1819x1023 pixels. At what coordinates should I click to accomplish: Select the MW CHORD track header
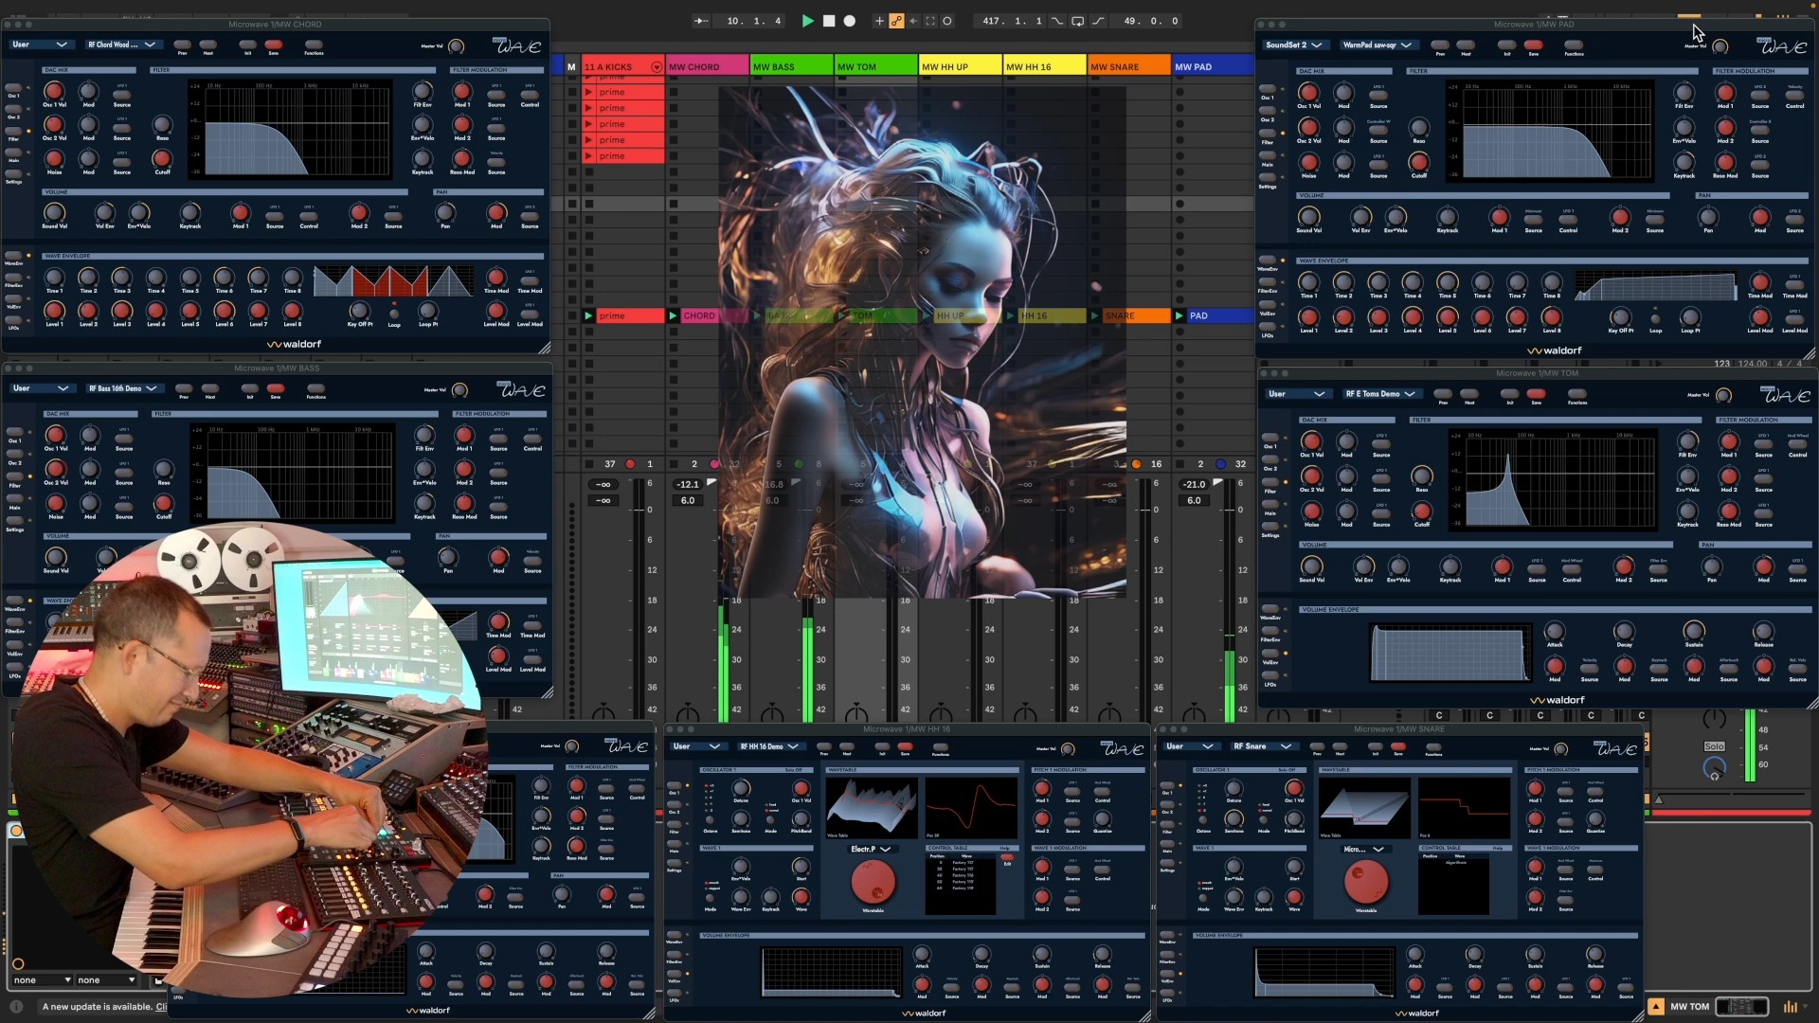pyautogui.click(x=707, y=66)
